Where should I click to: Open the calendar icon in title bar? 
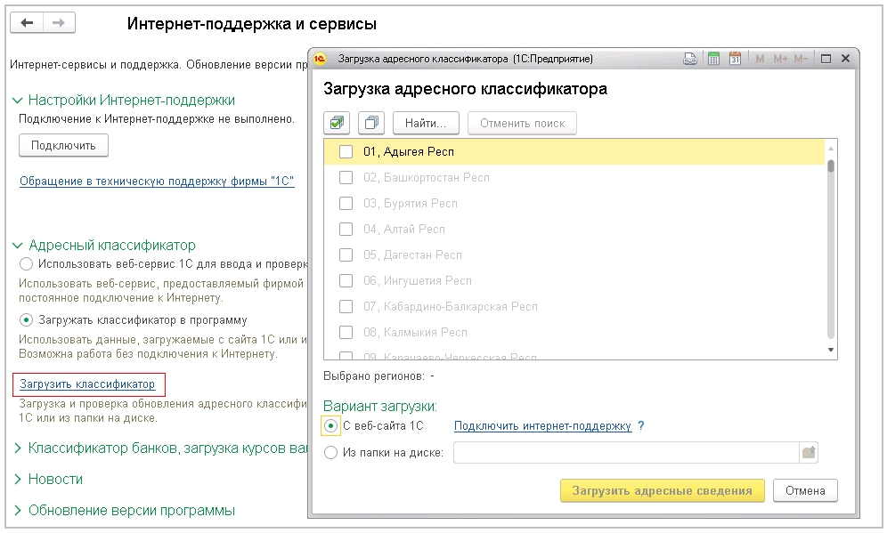pos(735,59)
